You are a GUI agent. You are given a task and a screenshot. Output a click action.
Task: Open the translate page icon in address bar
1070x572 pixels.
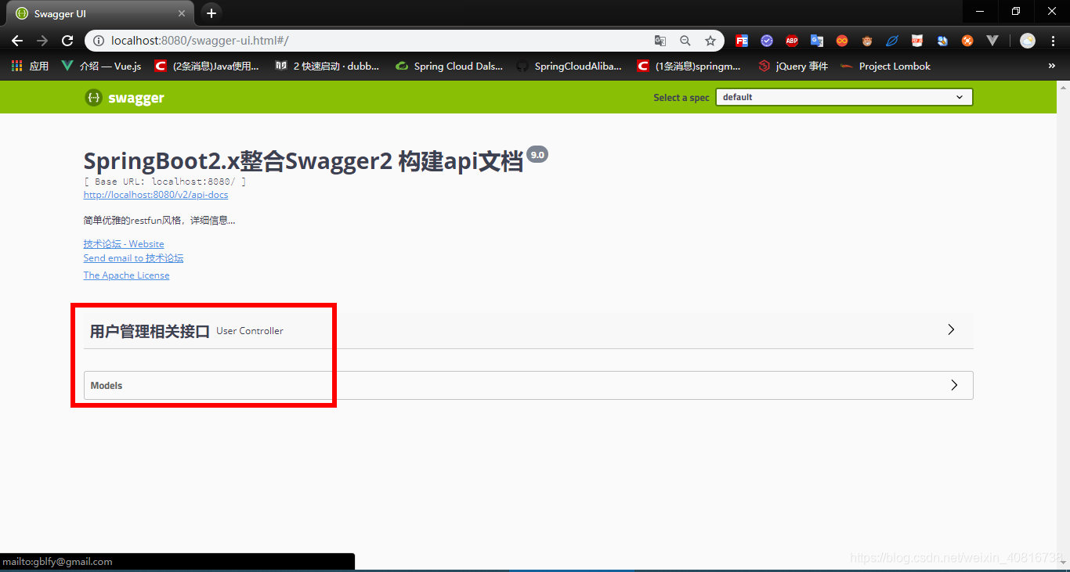[660, 41]
